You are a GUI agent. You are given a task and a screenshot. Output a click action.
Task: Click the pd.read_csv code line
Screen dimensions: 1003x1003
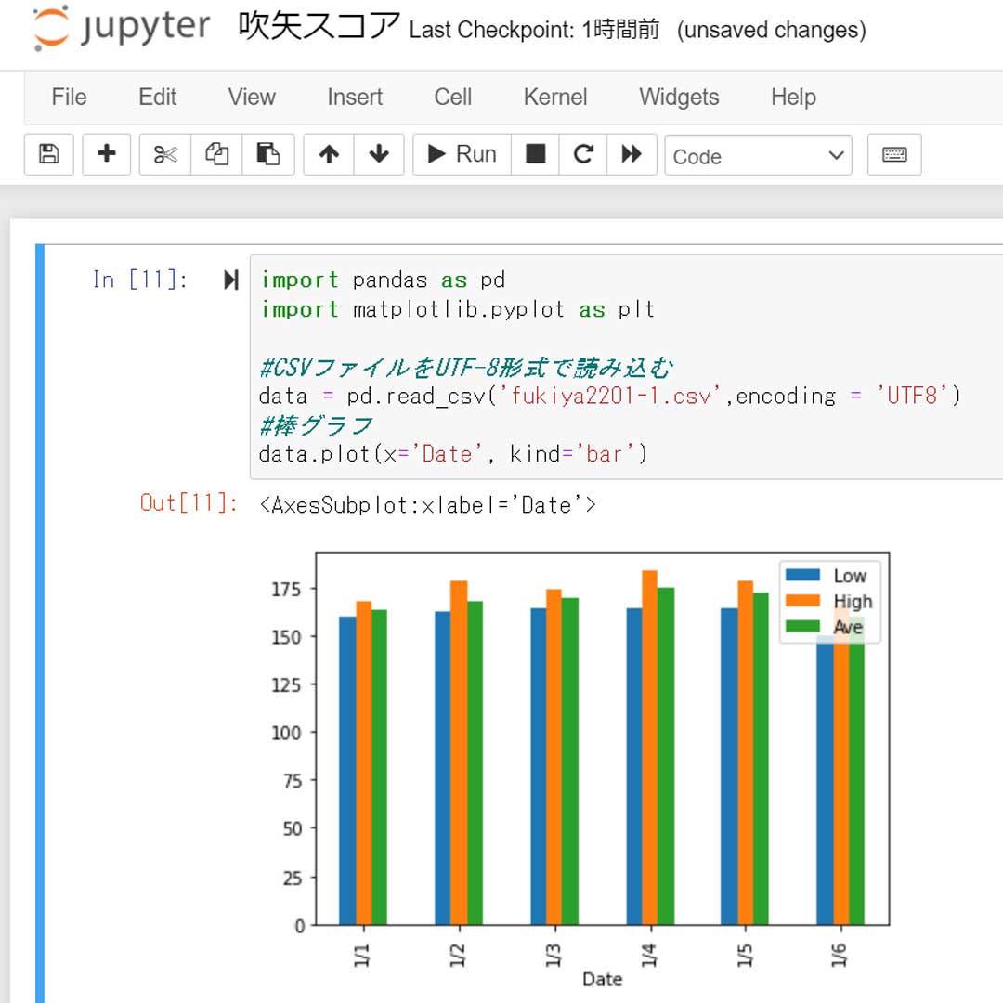[609, 397]
